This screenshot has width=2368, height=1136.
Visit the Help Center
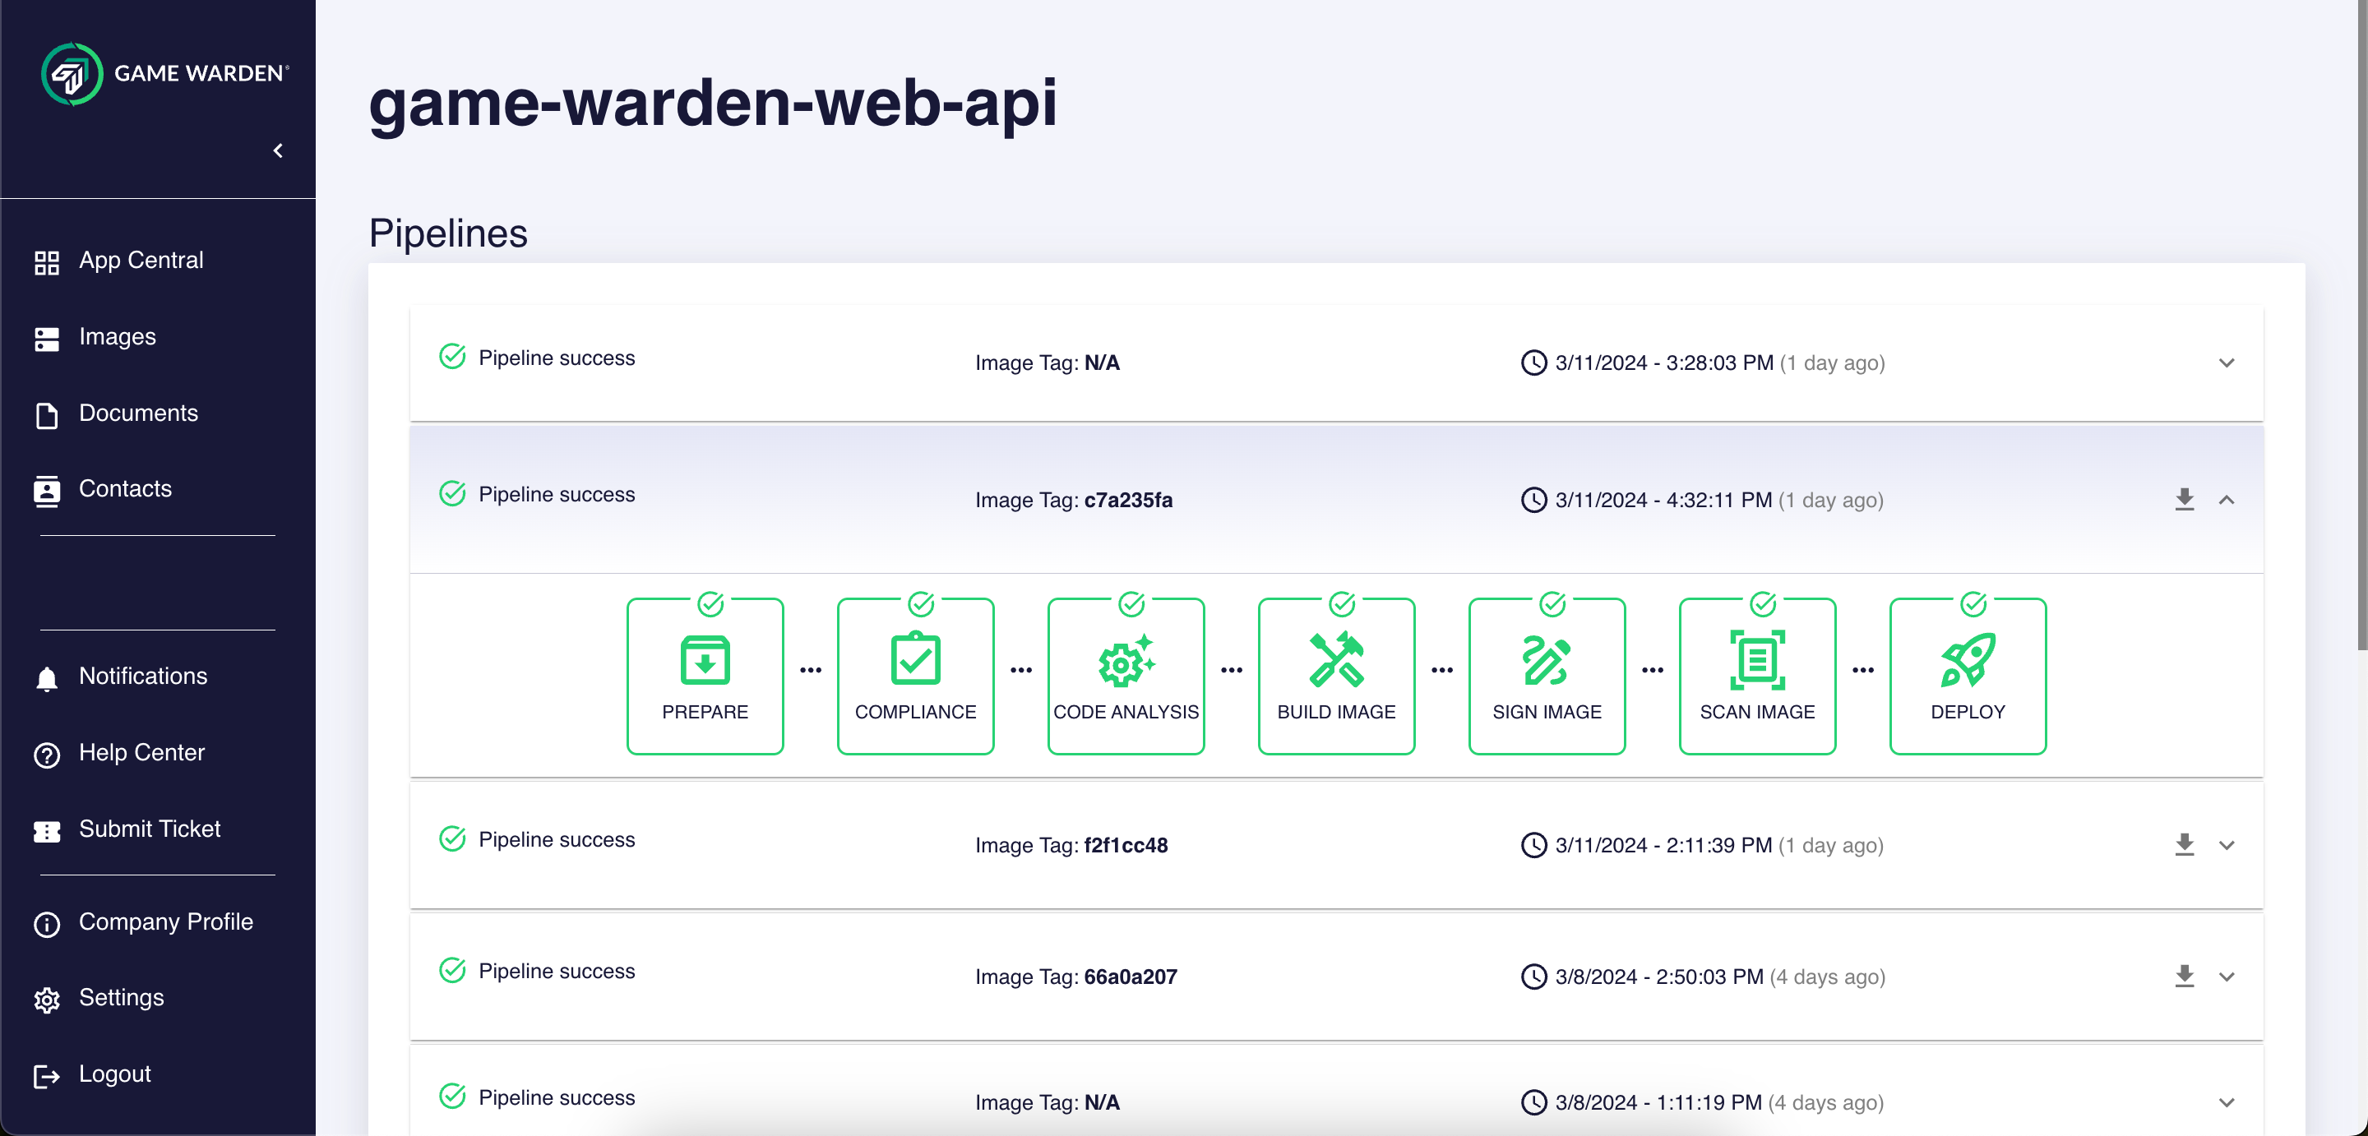(141, 752)
